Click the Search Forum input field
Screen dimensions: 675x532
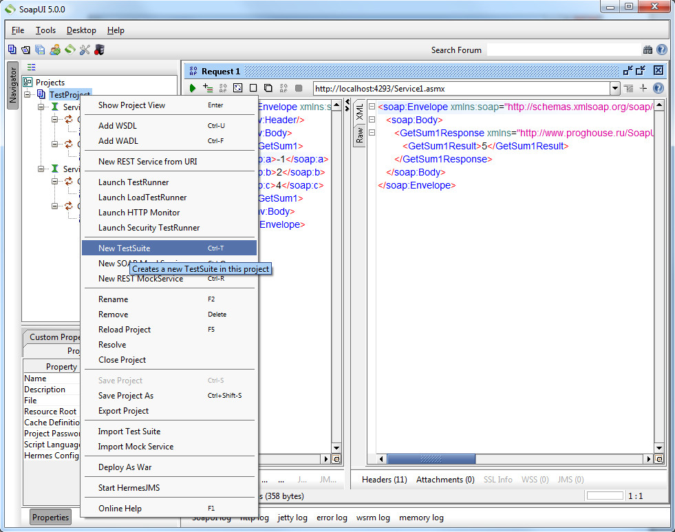click(x=564, y=50)
